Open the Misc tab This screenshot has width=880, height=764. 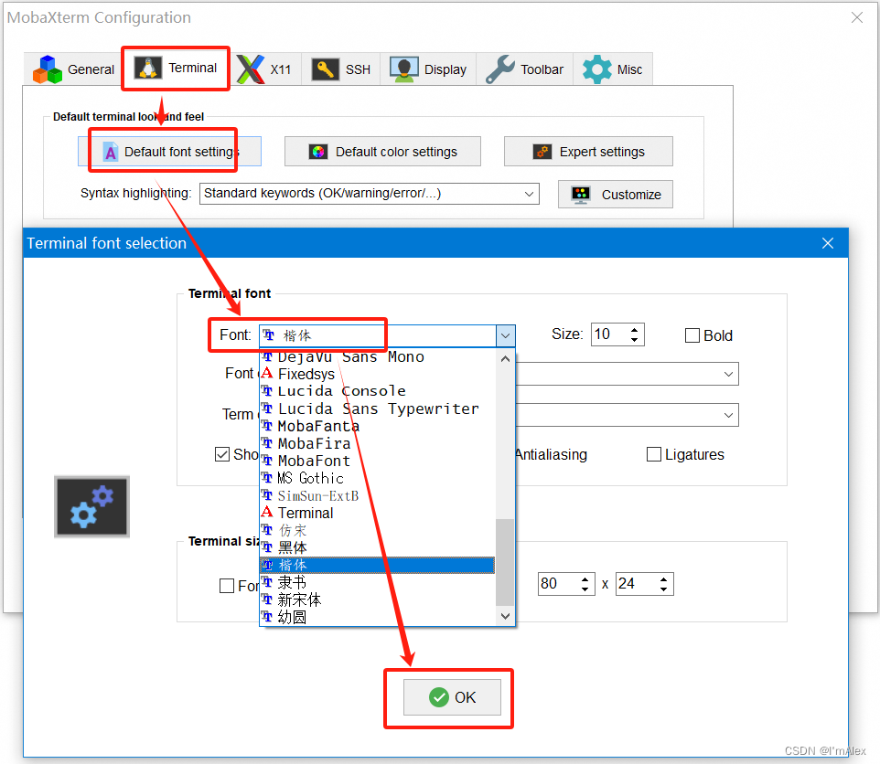click(613, 69)
